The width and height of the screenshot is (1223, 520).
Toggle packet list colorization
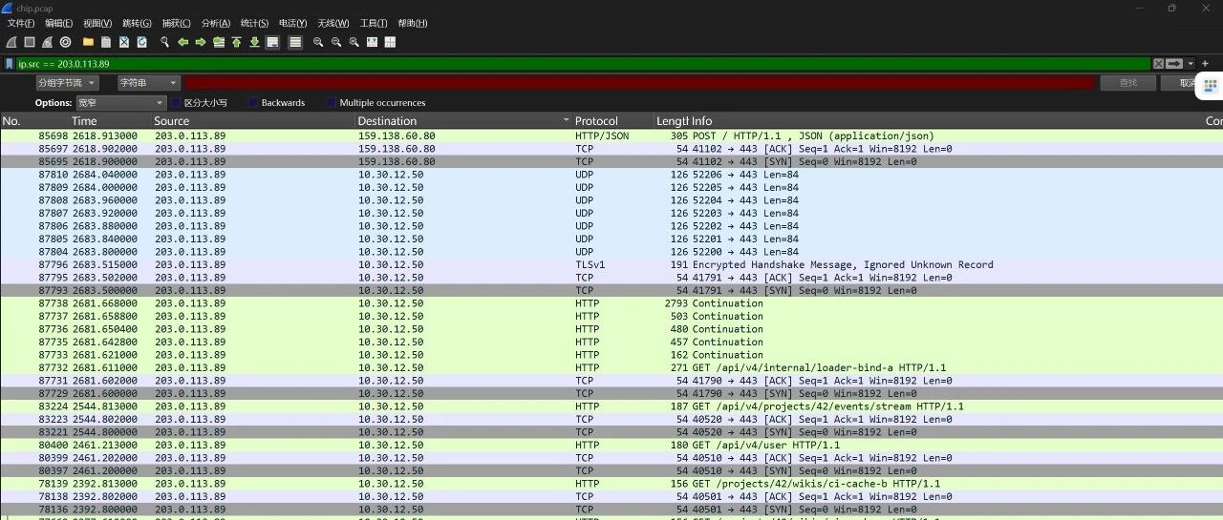(295, 42)
